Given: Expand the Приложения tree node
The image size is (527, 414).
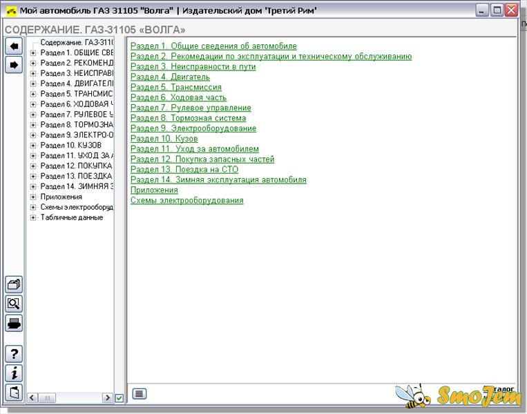Looking at the screenshot, I should click(33, 197).
